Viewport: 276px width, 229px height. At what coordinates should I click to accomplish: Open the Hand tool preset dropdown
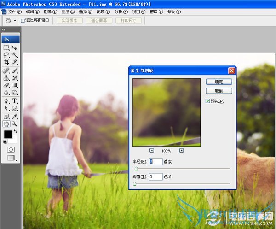15,21
